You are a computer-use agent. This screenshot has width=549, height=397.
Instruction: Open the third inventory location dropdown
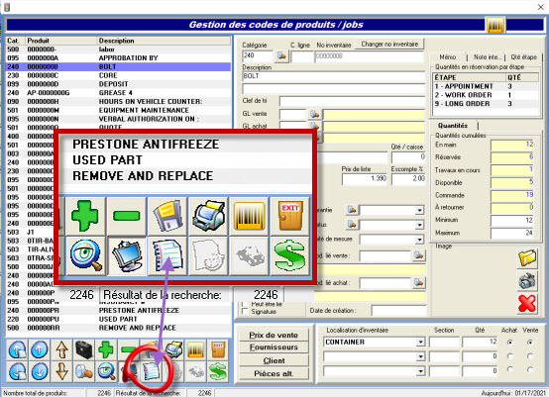coord(420,371)
